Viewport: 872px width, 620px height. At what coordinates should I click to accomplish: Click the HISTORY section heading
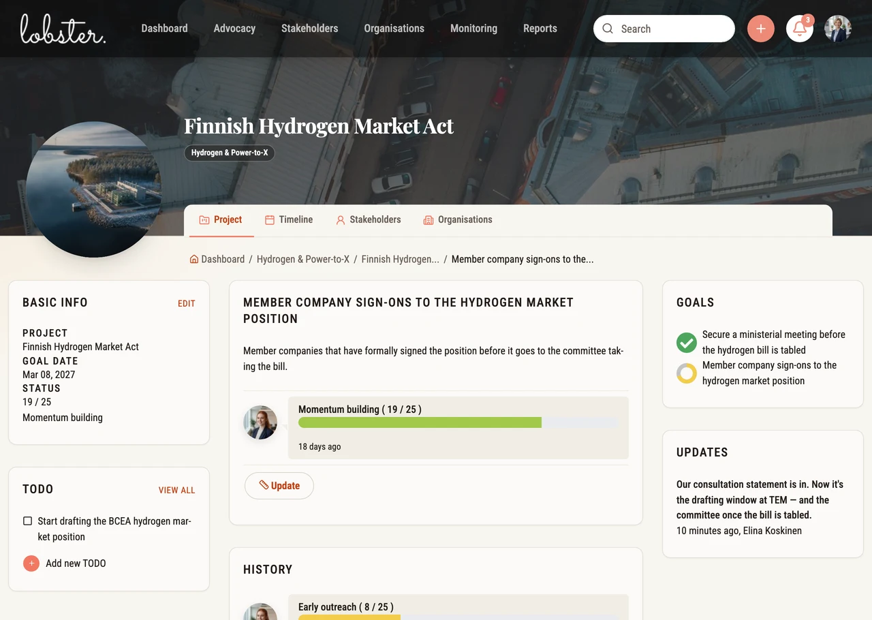pyautogui.click(x=268, y=570)
